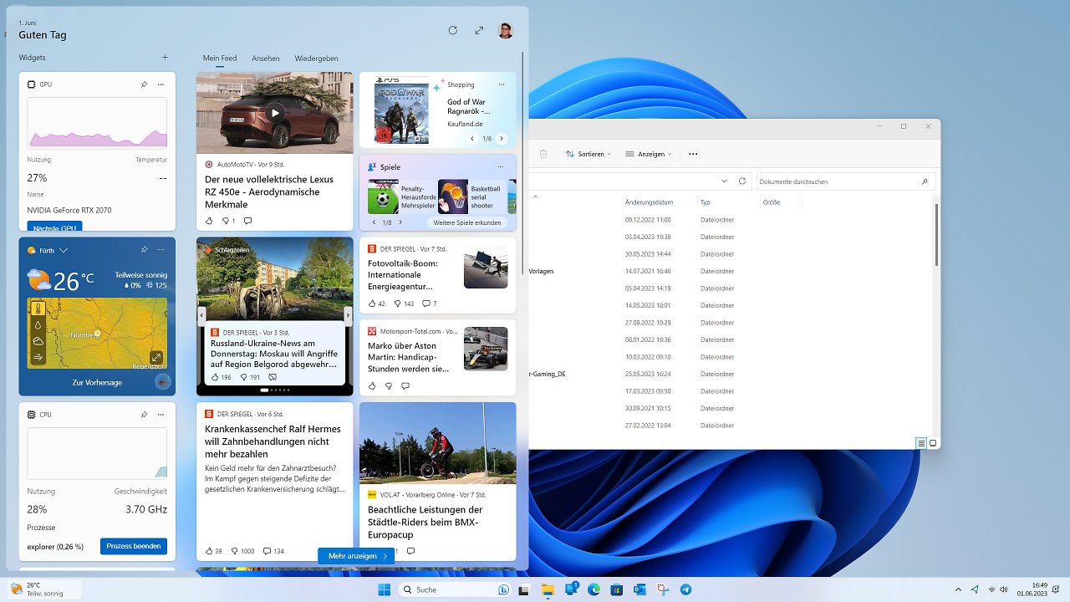Like the Lexus RZ 450e article
Image resolution: width=1070 pixels, height=602 pixels.
pos(209,221)
